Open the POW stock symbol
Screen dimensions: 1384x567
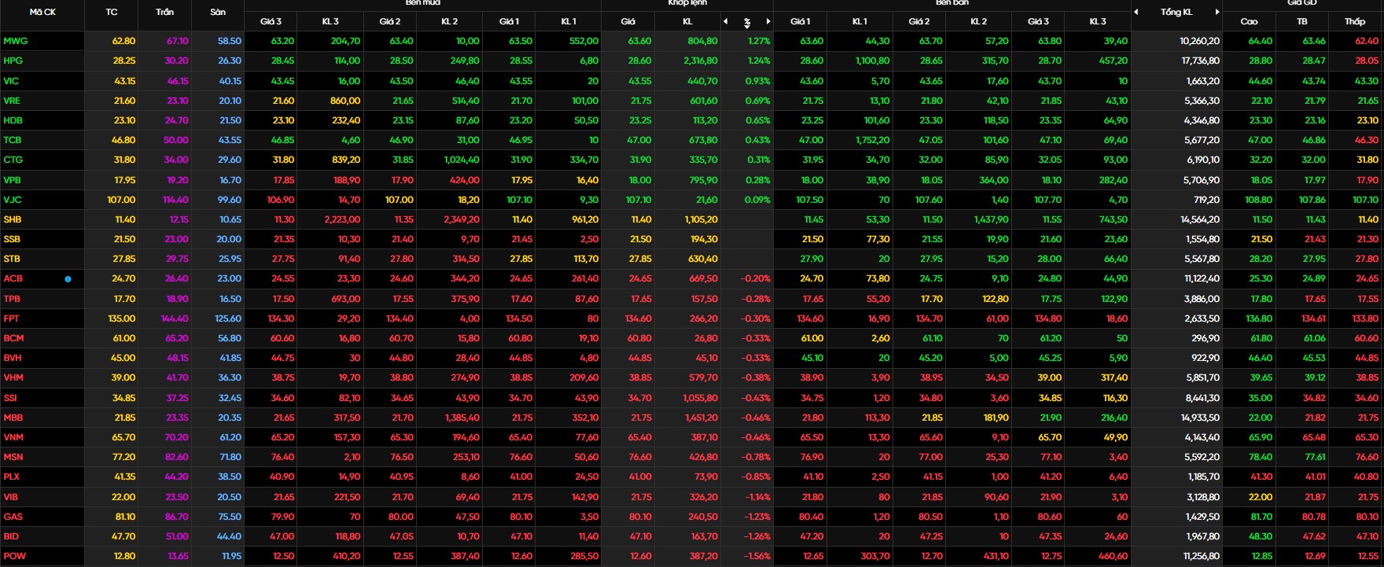coord(14,556)
